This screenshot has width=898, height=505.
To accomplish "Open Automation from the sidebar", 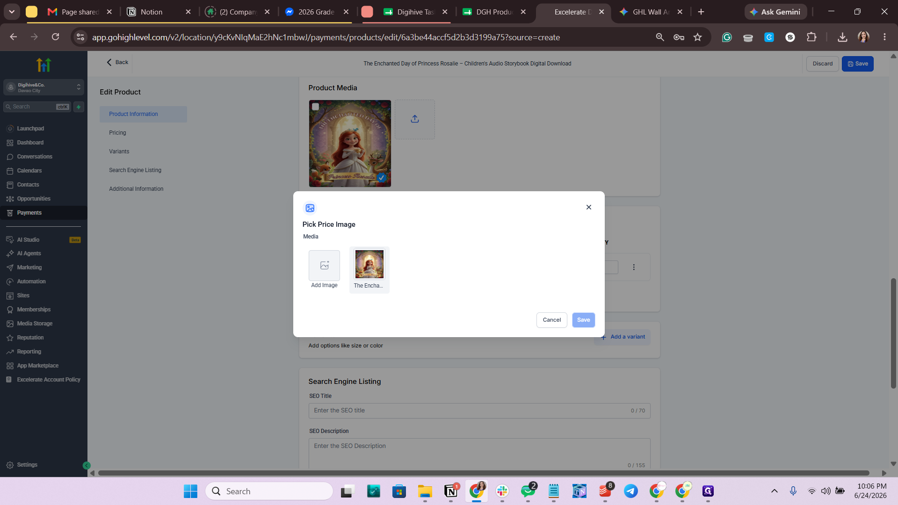I will (x=31, y=281).
